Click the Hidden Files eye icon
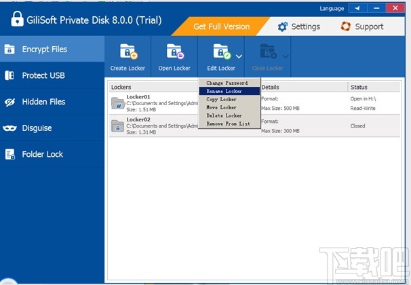Viewport: 411px width, 285px height. pyautogui.click(x=9, y=102)
